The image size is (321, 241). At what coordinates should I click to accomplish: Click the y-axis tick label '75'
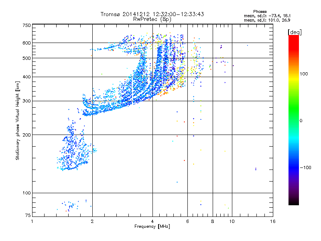[28, 215]
